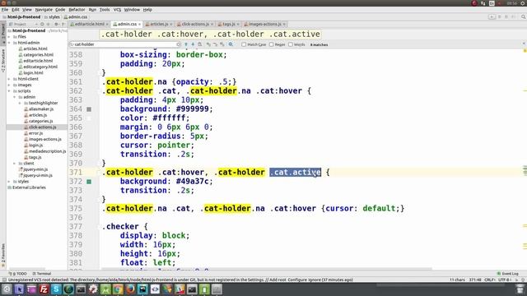
Task: Open the VCS menu
Action: pyautogui.click(x=117, y=10)
